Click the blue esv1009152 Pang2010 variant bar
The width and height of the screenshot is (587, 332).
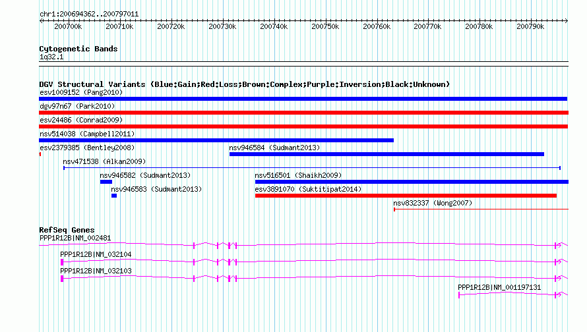pos(303,99)
